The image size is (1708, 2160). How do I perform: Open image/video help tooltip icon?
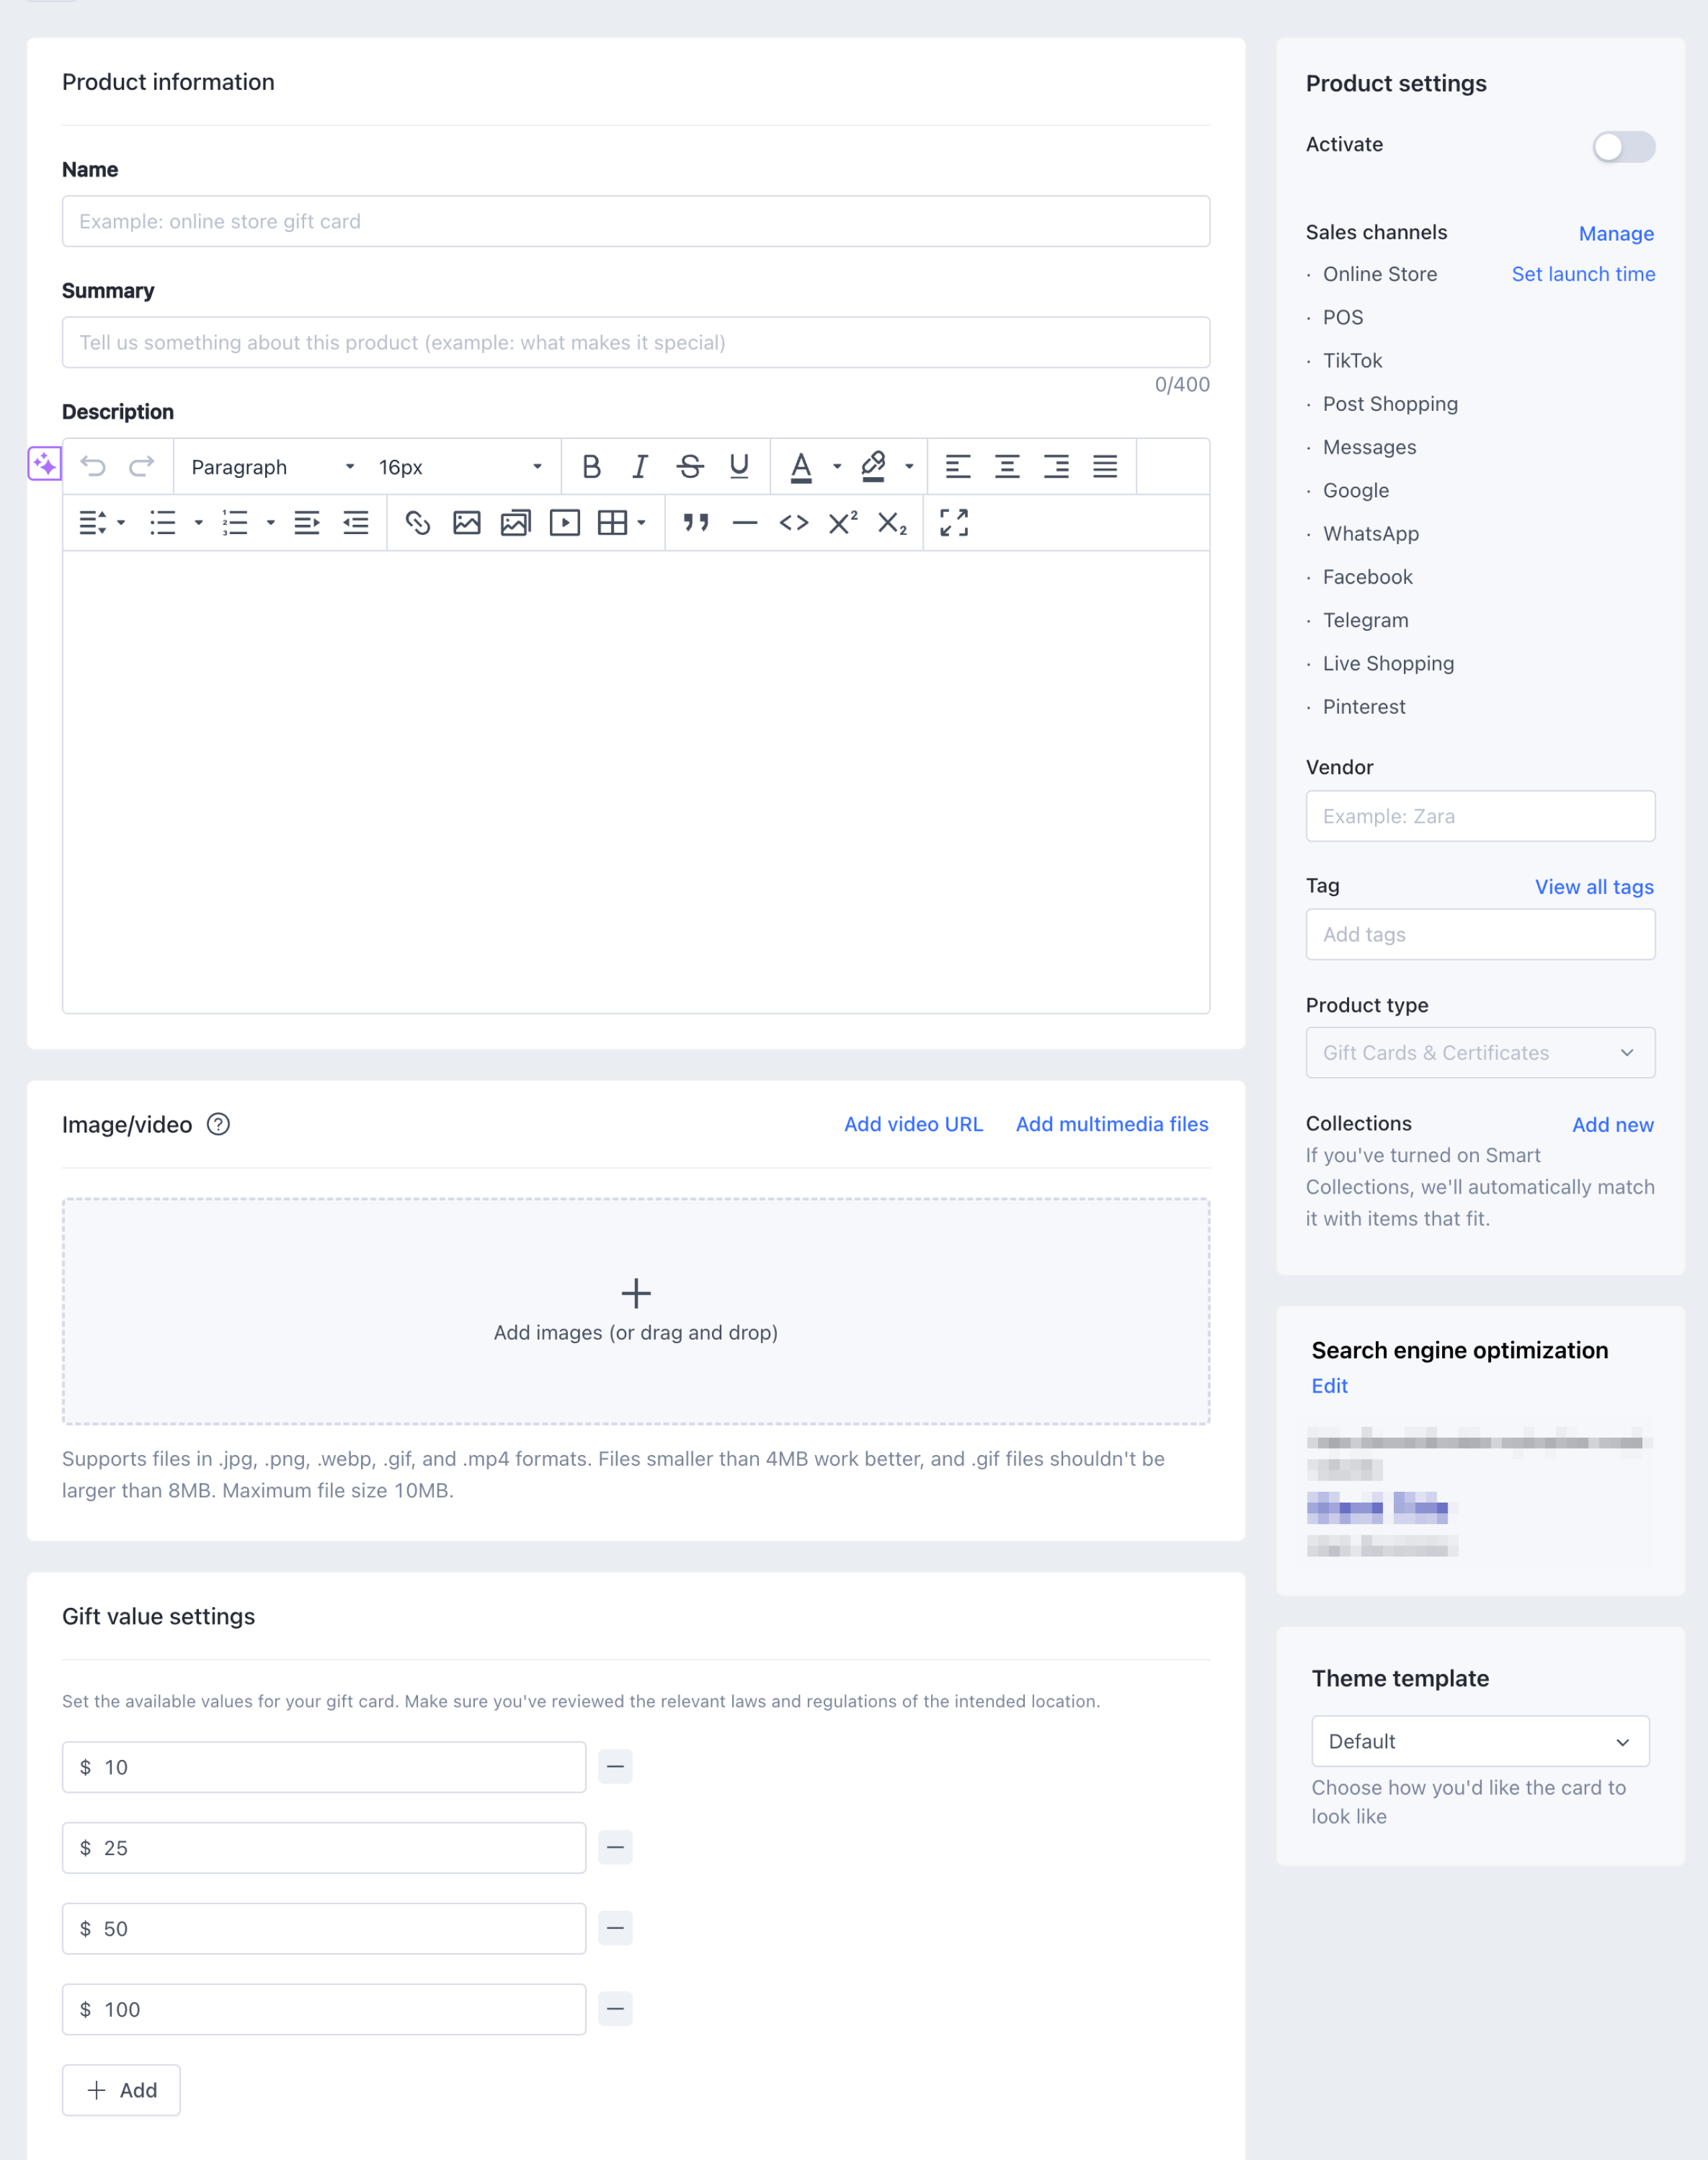coord(218,1125)
